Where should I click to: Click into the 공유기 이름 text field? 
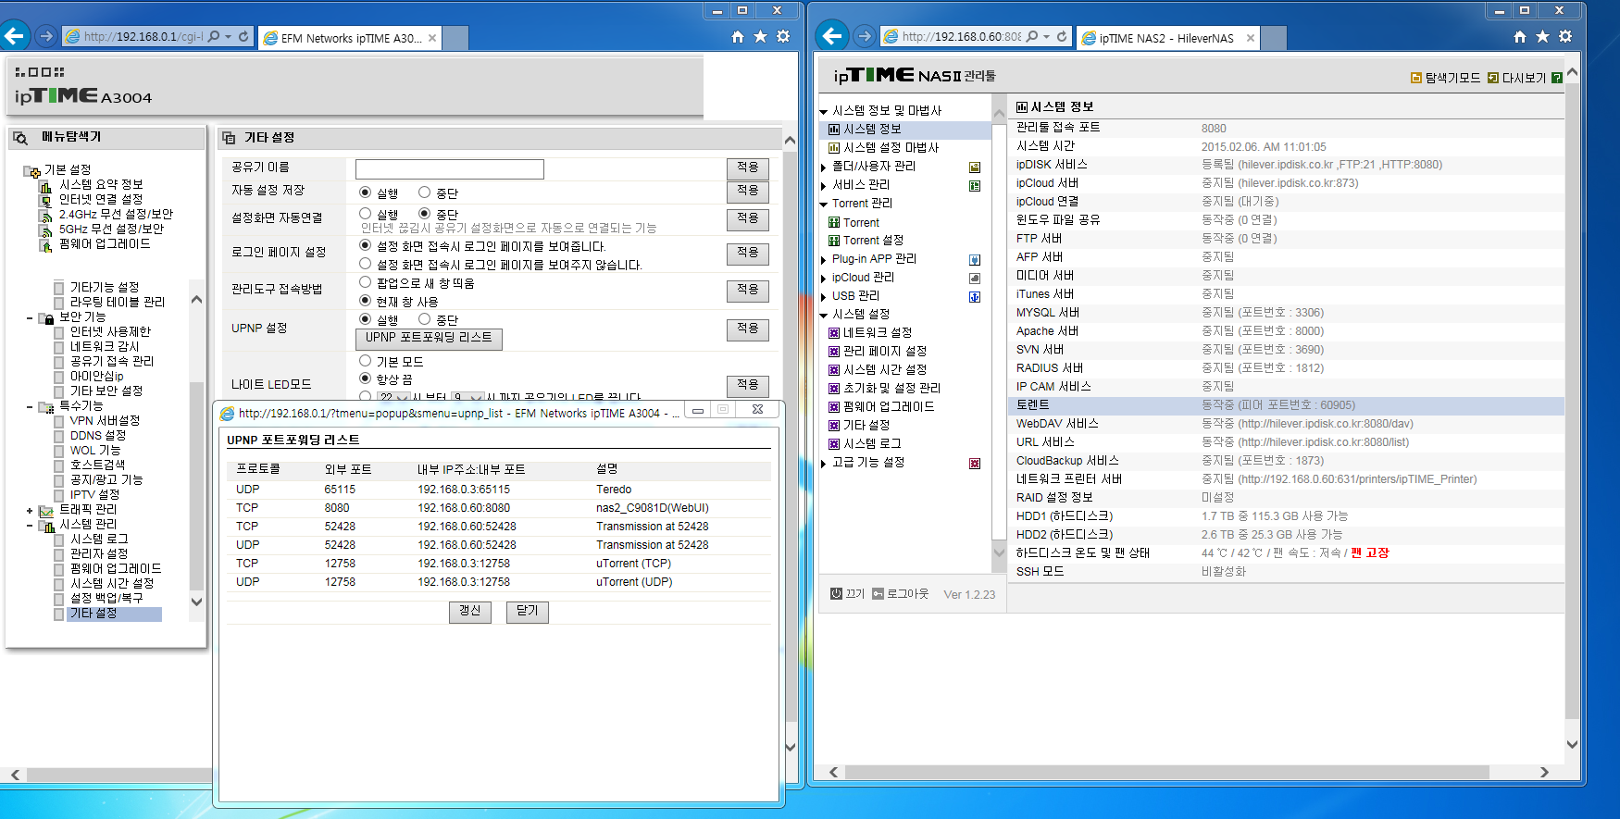point(450,169)
